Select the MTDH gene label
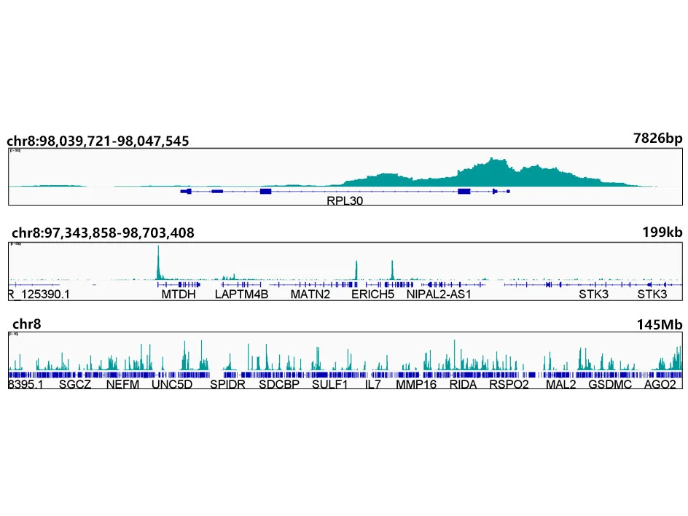Screen dimensions: 688x516 click(x=178, y=294)
